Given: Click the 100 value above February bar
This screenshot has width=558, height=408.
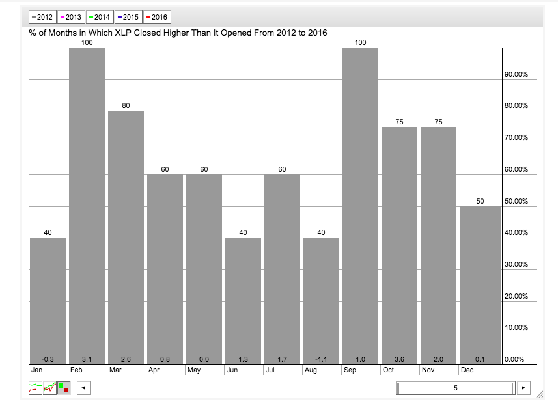Looking at the screenshot, I should 87,43.
